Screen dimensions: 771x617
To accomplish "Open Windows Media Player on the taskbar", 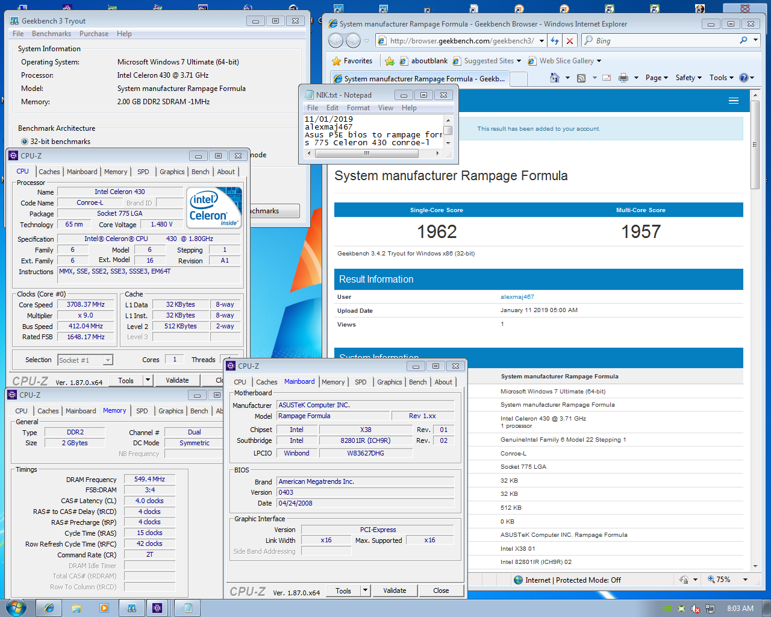I will (x=104, y=608).
